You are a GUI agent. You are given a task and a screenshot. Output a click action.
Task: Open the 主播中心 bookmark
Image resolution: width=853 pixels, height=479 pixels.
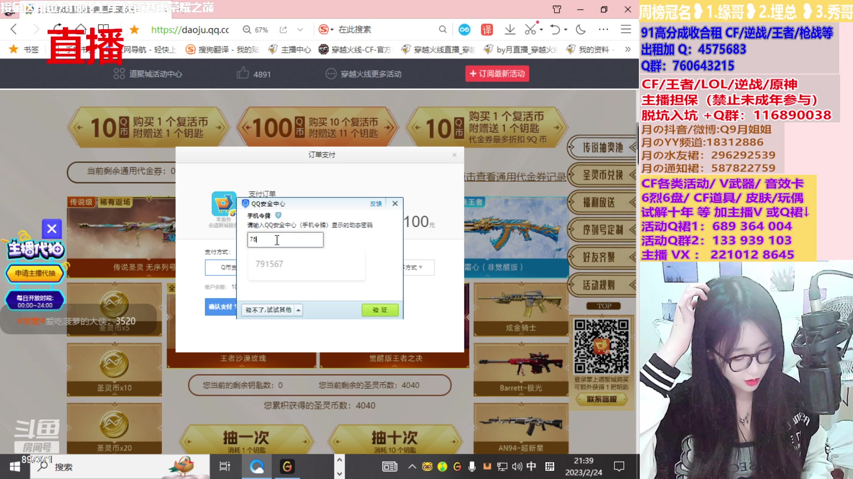tap(290, 49)
